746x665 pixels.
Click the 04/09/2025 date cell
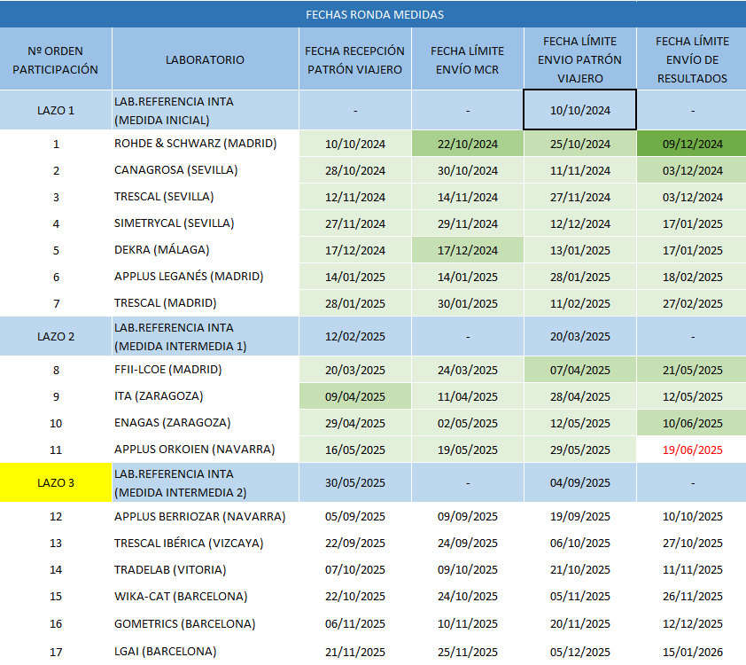[x=580, y=482]
